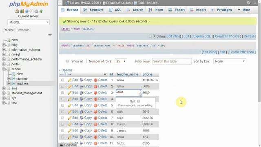Click Copy icon for row id 8
Screen dimensions: 261x147
82,124
